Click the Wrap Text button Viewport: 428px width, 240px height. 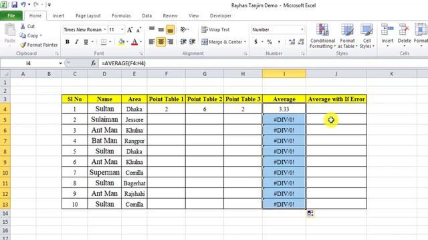click(x=215, y=29)
